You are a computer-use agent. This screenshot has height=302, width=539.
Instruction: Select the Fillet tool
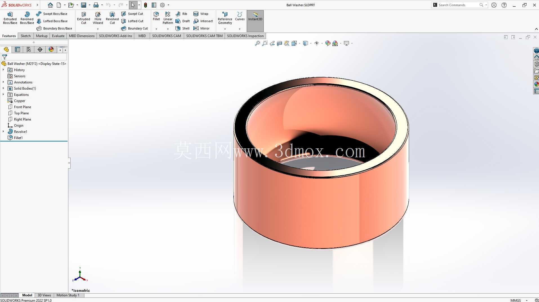pyautogui.click(x=156, y=16)
